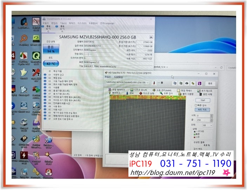Click the 42 °C temperature button
The width and height of the screenshot is (247, 190).
tap(51, 64)
